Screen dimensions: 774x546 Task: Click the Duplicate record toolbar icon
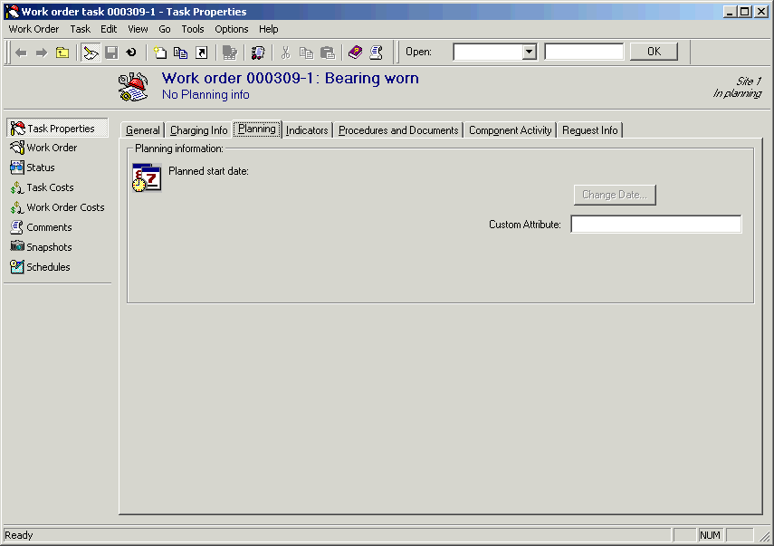pyautogui.click(x=181, y=53)
